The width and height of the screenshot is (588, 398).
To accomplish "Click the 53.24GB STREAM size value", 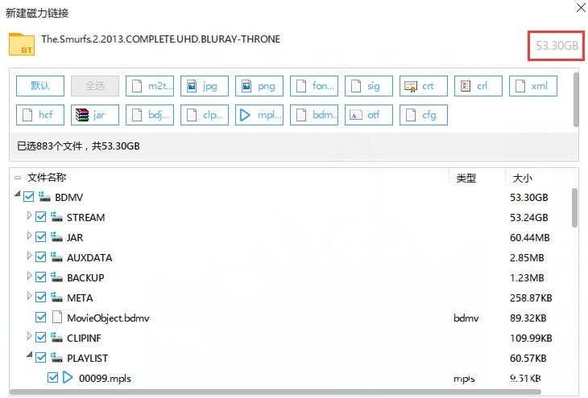I will click(528, 218).
